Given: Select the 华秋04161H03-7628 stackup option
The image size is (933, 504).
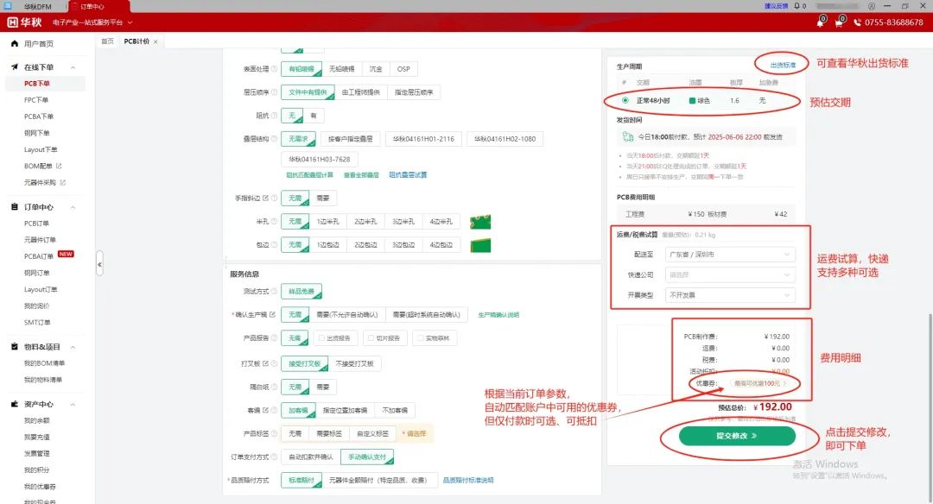Looking at the screenshot, I should [320, 160].
